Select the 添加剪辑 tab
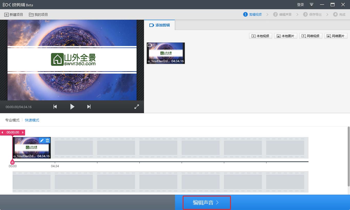The height and width of the screenshot is (210, 350). (160, 25)
